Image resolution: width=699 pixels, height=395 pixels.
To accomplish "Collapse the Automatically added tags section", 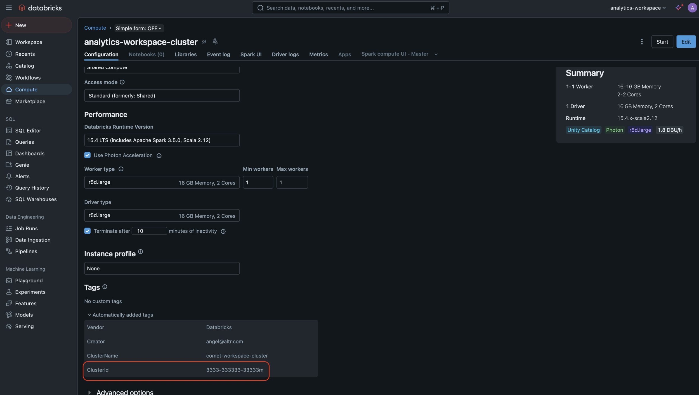I will coord(120,315).
